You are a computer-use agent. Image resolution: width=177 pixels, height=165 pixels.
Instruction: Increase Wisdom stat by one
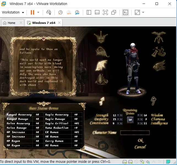pyautogui.click(x=141, y=115)
